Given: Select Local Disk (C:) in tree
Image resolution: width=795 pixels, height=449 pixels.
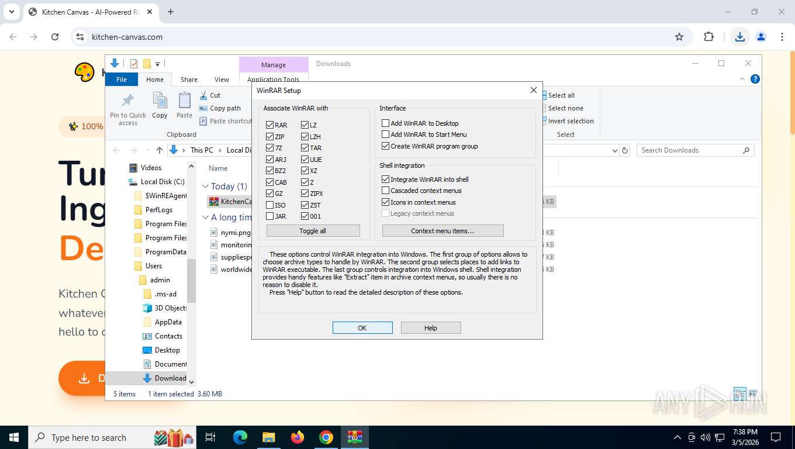Looking at the screenshot, I should click(x=162, y=182).
